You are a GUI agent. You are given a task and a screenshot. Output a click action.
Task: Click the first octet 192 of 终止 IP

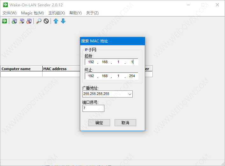(91, 76)
